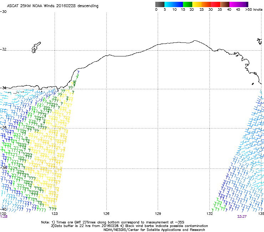Click the red 30-35 knots legend segment
Viewport: 264px width, 232px height.
(x=215, y=4)
